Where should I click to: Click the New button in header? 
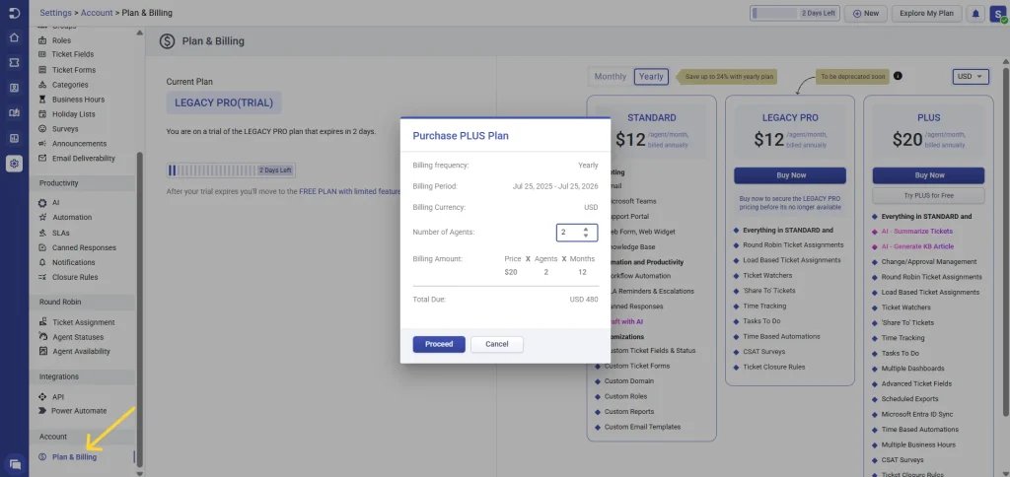click(x=866, y=13)
